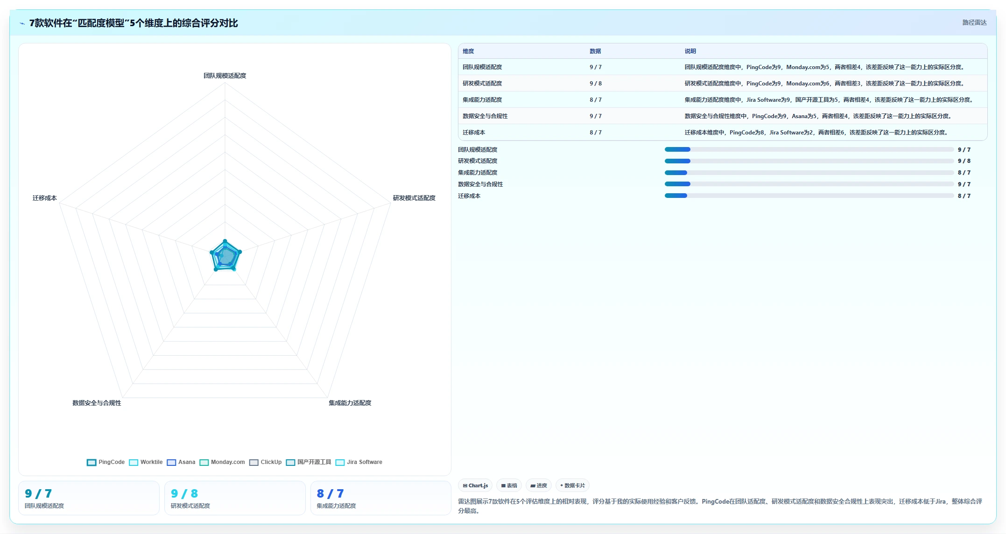
Task: Toggle Jira Software legend series
Action: pyautogui.click(x=359, y=462)
